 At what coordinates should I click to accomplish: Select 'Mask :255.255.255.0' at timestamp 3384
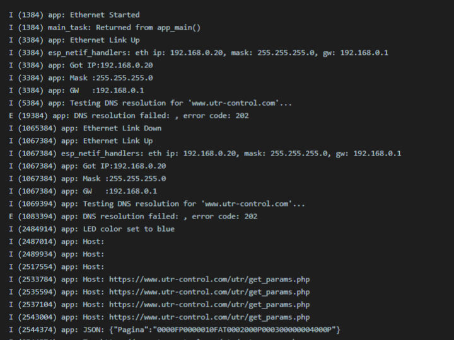[x=81, y=78]
